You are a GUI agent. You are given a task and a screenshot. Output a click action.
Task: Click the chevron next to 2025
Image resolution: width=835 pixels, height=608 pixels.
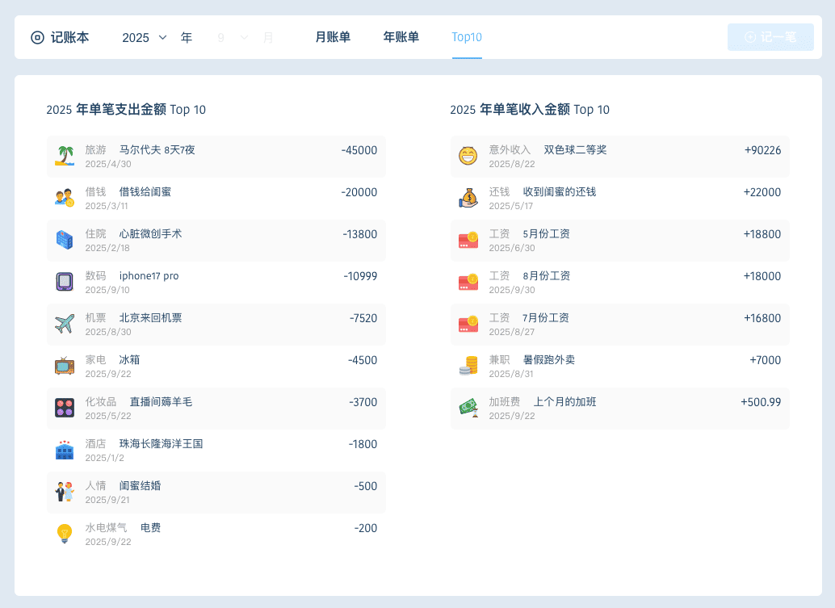pyautogui.click(x=163, y=37)
